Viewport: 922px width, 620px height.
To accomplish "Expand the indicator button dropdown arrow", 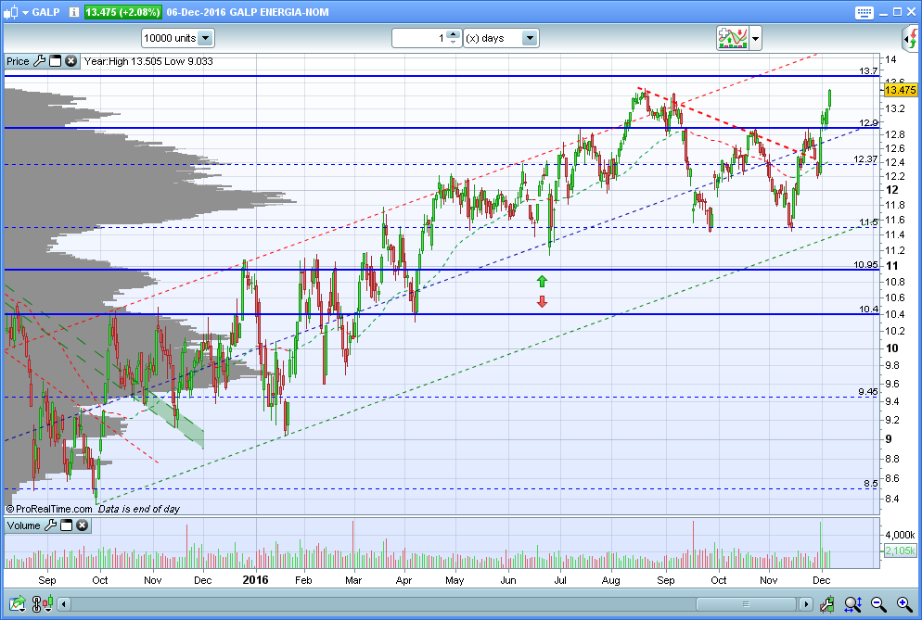I will coord(756,39).
